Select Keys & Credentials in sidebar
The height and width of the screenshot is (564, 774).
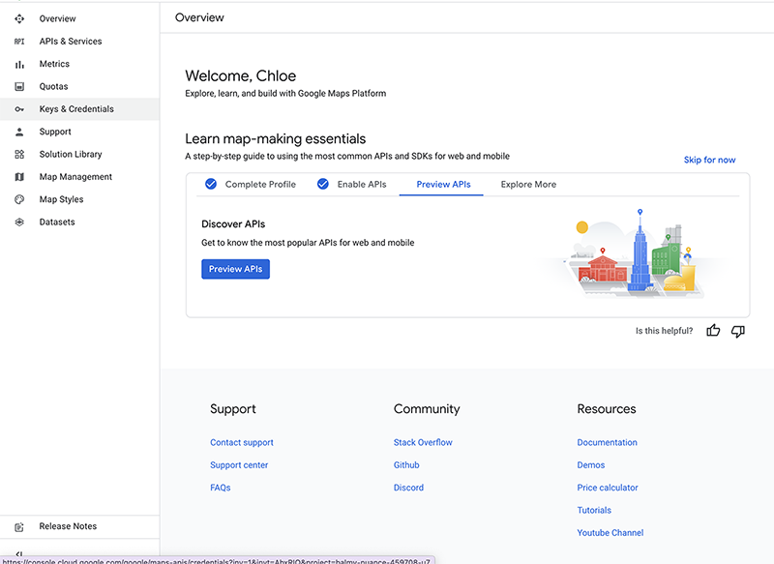(x=79, y=109)
